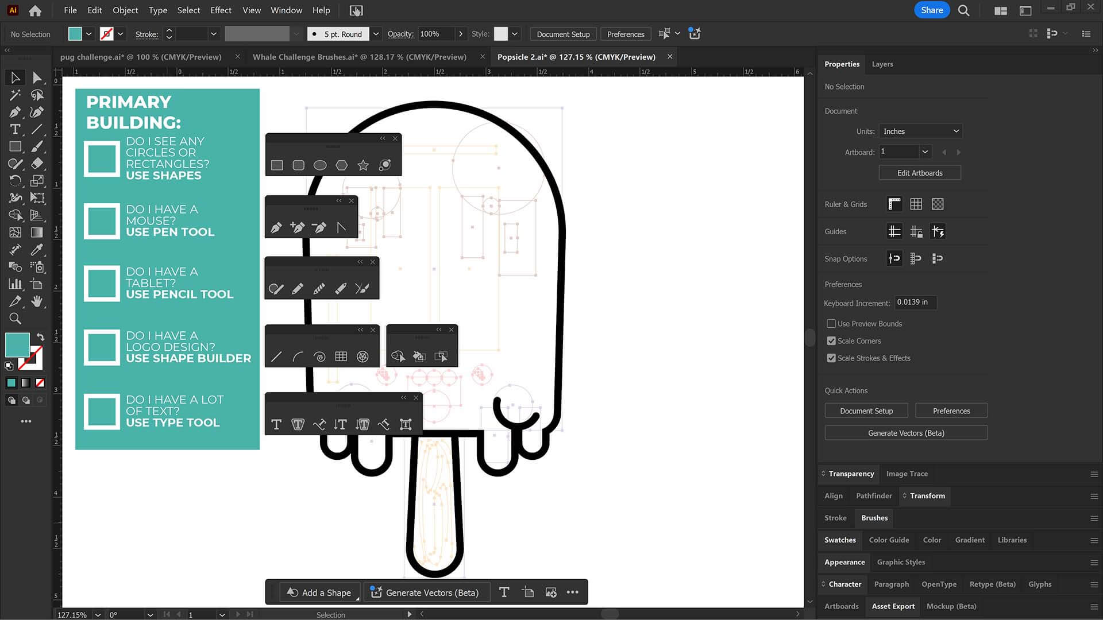Uncheck Scale Strokes & Effects checkbox
Screen dimensions: 1103x620
(x=831, y=358)
